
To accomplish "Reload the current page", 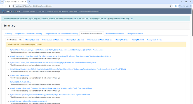I will click(9, 6).
